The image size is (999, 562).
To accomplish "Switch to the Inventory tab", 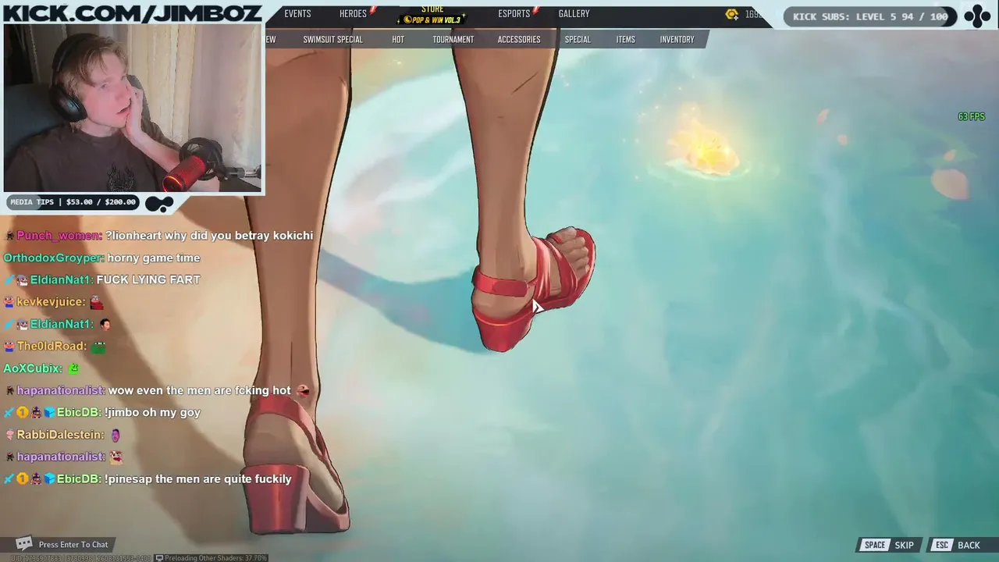I will 677,39.
